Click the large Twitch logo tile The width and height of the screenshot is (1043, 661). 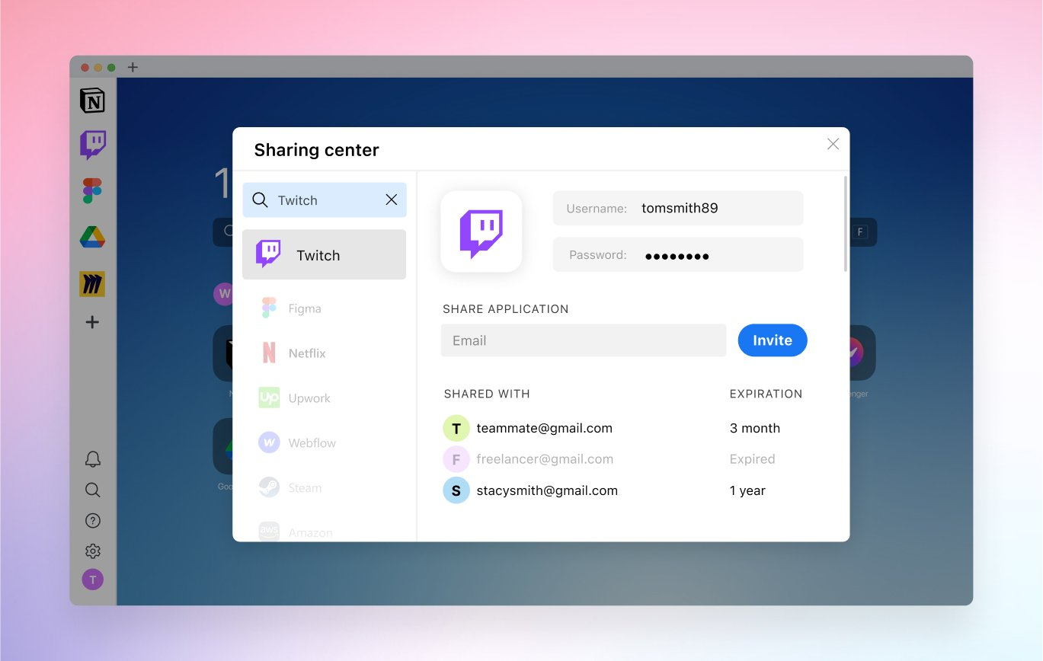(481, 232)
